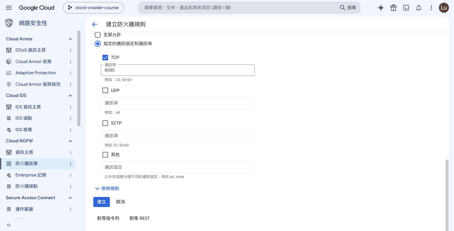
Task: Open more options for Enterprise 記錄
Action: click(x=70, y=175)
